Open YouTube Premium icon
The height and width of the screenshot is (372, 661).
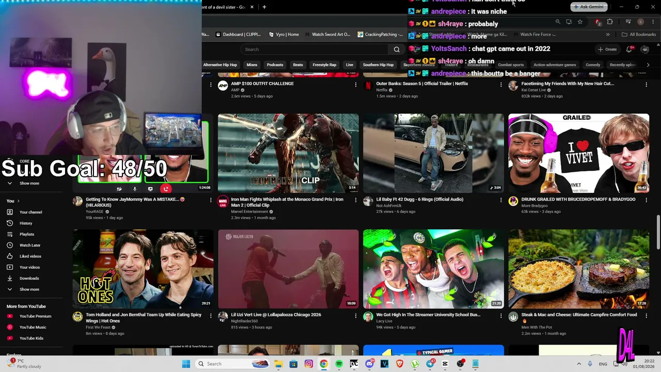[10, 316]
